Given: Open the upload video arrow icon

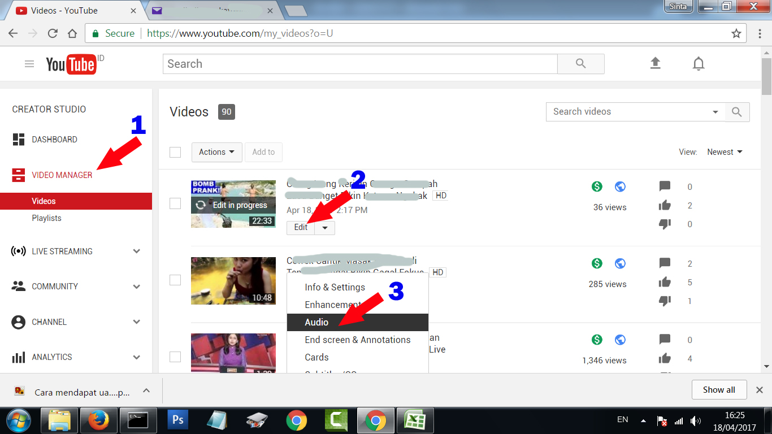Looking at the screenshot, I should (x=655, y=63).
